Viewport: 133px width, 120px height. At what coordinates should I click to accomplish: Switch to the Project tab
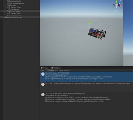[x=45, y=68]
